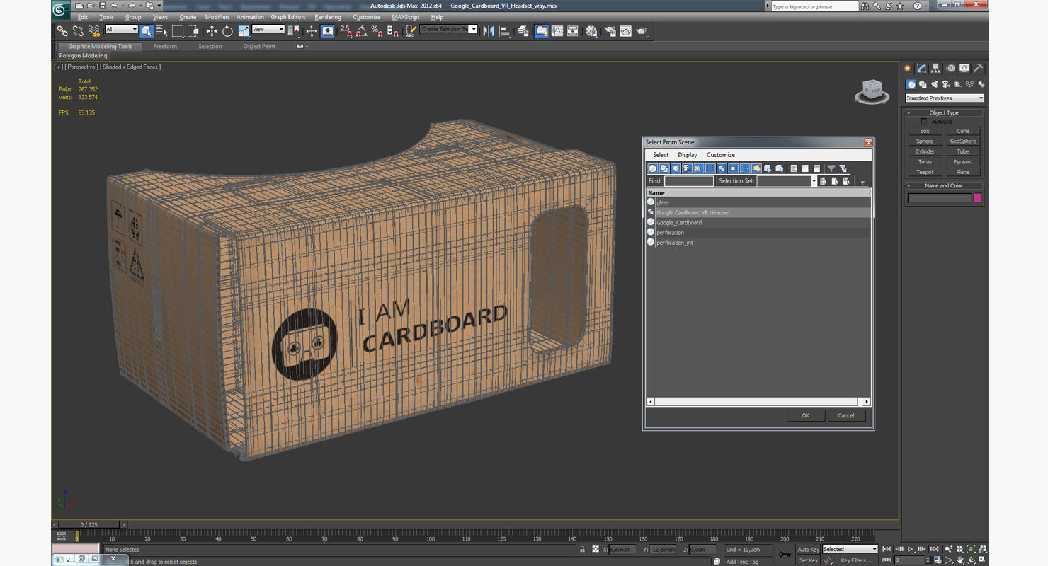Toggle the Auto Key button
1048x566 pixels.
tap(808, 549)
